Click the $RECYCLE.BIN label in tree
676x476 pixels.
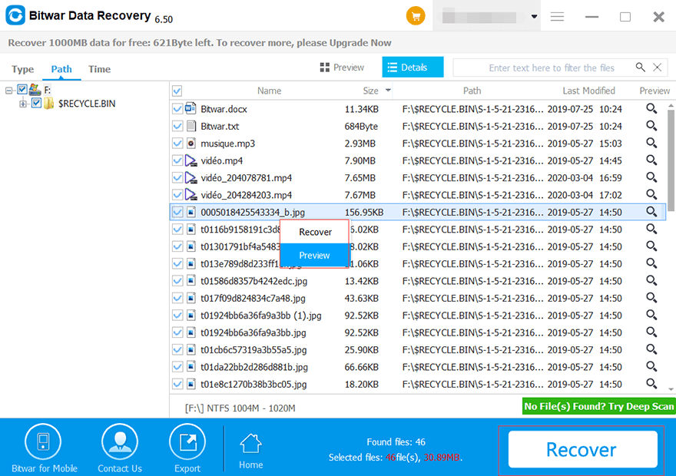[x=87, y=104]
